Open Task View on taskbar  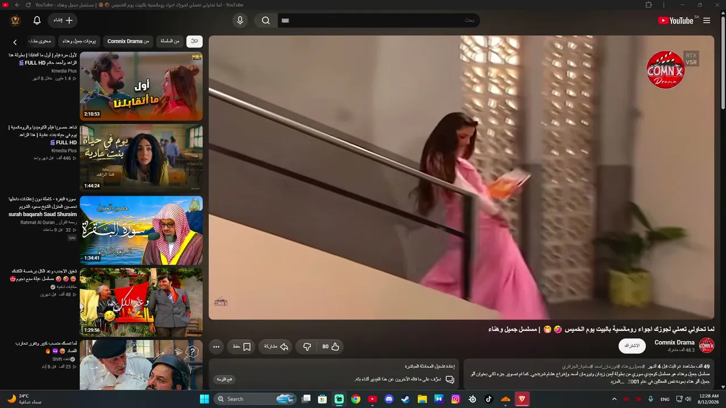(306, 399)
